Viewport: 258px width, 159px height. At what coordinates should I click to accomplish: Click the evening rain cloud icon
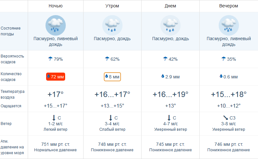pyautogui.click(x=229, y=25)
